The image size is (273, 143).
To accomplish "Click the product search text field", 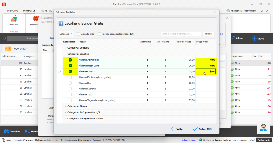I will pos(181,34).
